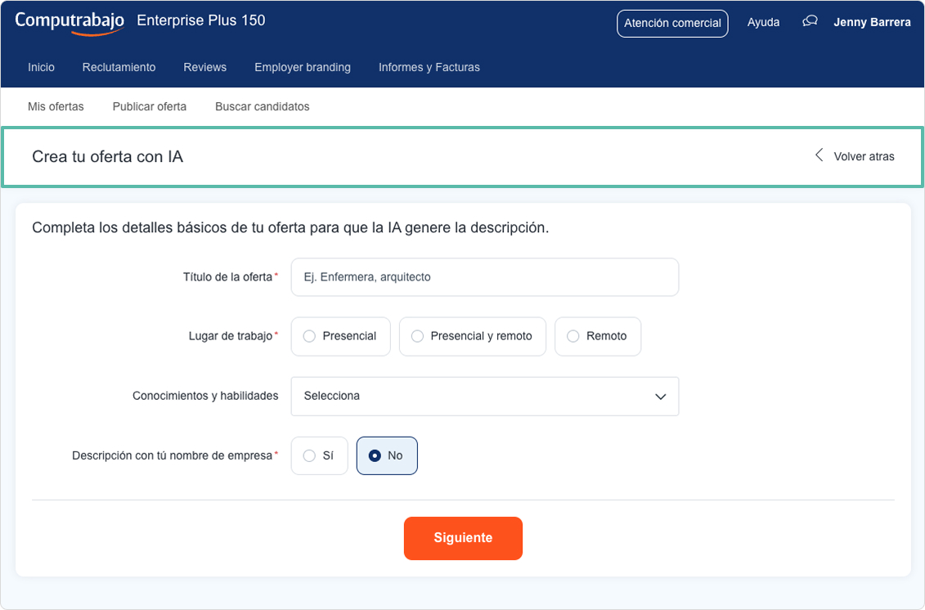This screenshot has height=610, width=925.
Task: Click the Título de la oferta input field
Action: click(484, 276)
